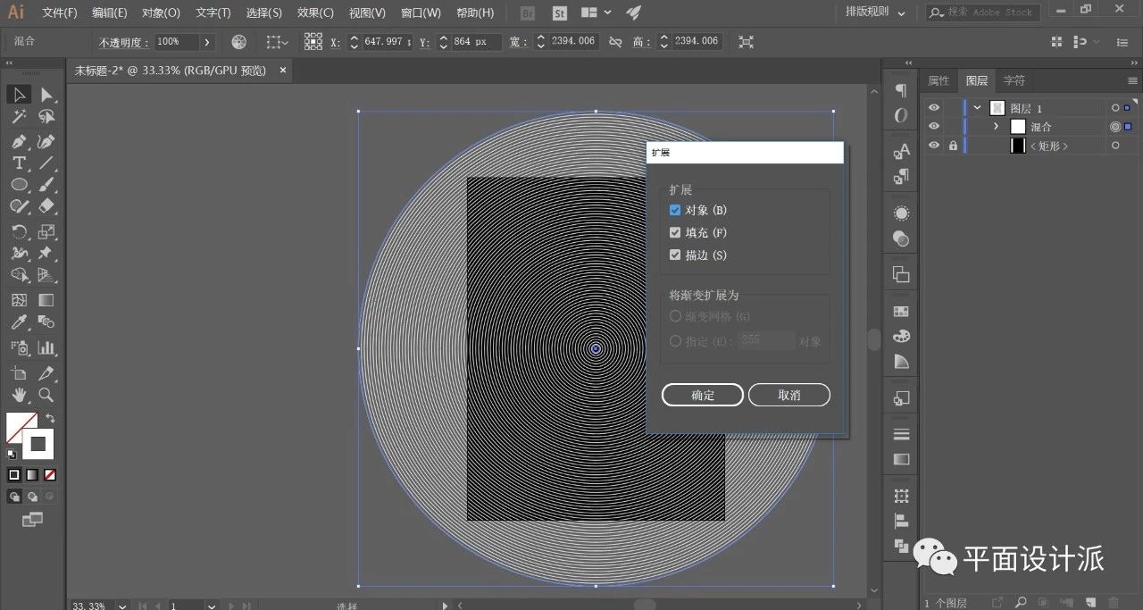Image resolution: width=1143 pixels, height=610 pixels.
Task: Collapse 图层 1 in layers panel
Action: tap(978, 108)
